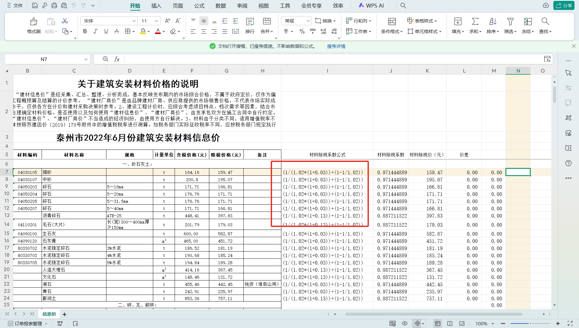The image size is (579, 328).
Task: Click the Name Box showing N7
Action: [x=44, y=59]
